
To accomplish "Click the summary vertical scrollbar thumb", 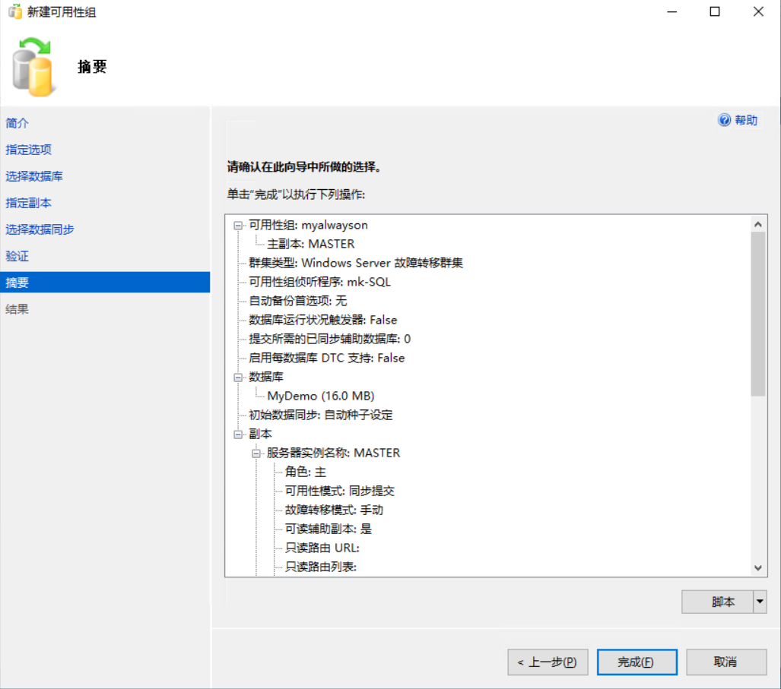I will click(x=758, y=314).
